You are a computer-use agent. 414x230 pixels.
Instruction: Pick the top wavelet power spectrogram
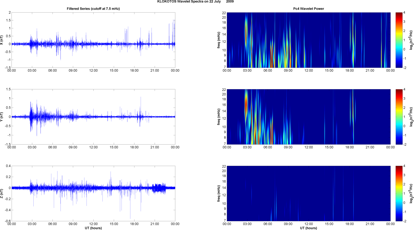(x=308, y=40)
